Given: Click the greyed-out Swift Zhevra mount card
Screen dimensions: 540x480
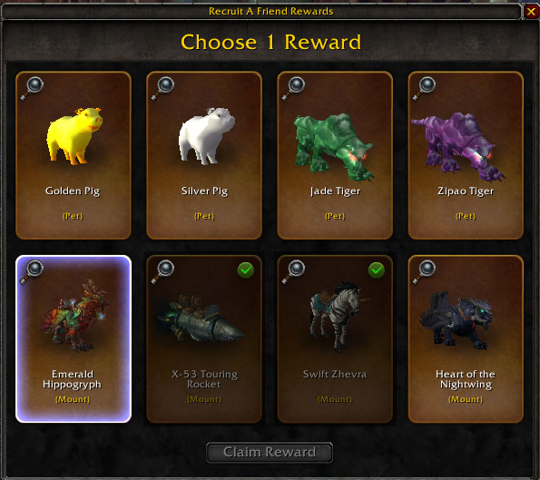Looking at the screenshot, I should (x=335, y=338).
